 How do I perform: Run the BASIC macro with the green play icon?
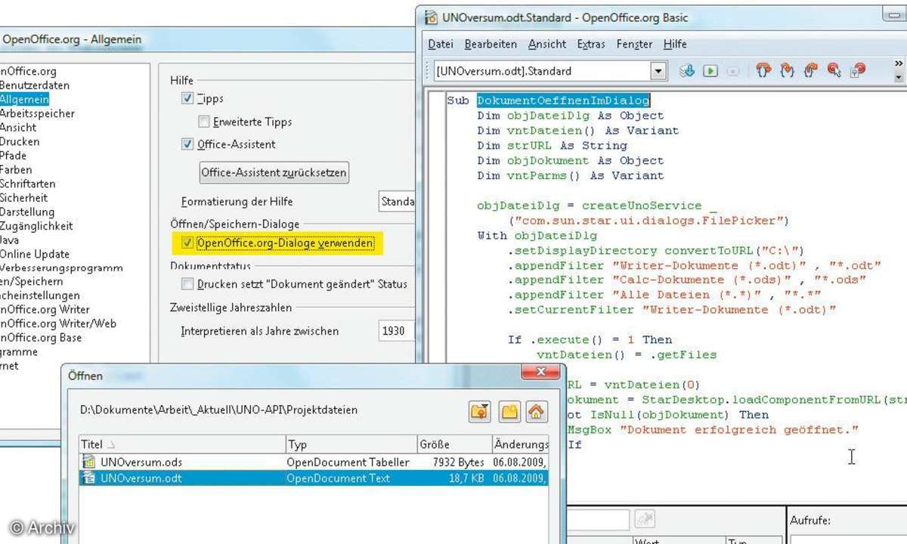710,71
